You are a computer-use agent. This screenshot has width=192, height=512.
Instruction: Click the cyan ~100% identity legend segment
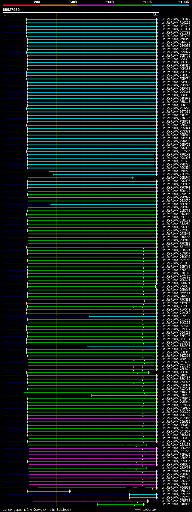[170, 5]
